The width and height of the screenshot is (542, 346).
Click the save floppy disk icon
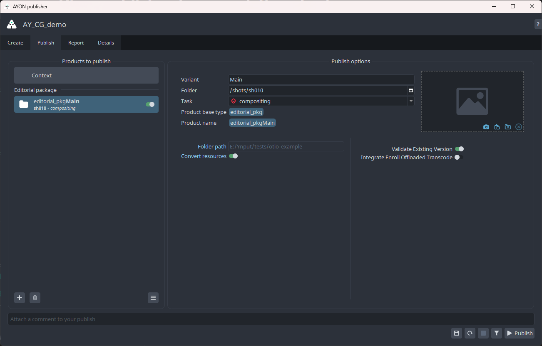[457, 333]
